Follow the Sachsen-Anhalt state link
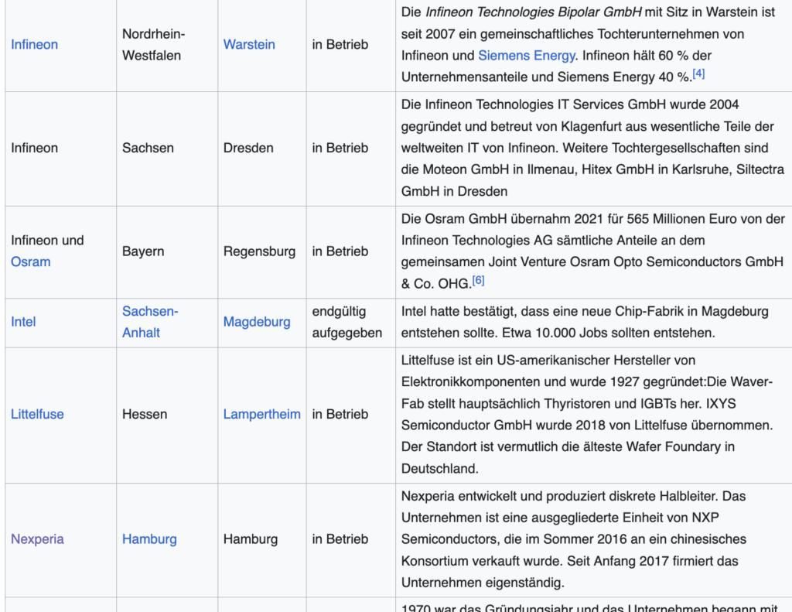The image size is (792, 612). 150,321
